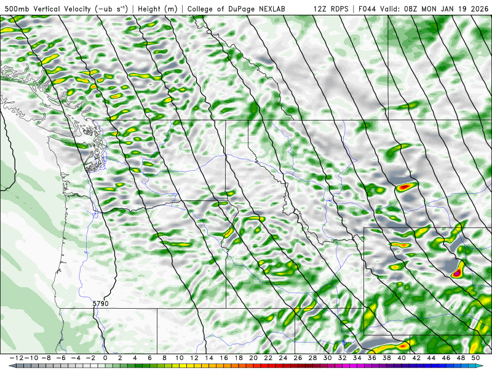
Task: Click the "0" value on the color scale
Action: pos(105,358)
